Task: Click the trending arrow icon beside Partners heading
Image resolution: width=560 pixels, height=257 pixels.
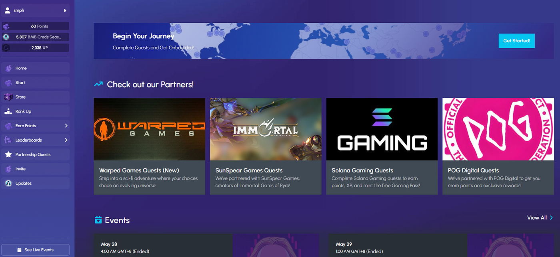Action: coord(98,84)
